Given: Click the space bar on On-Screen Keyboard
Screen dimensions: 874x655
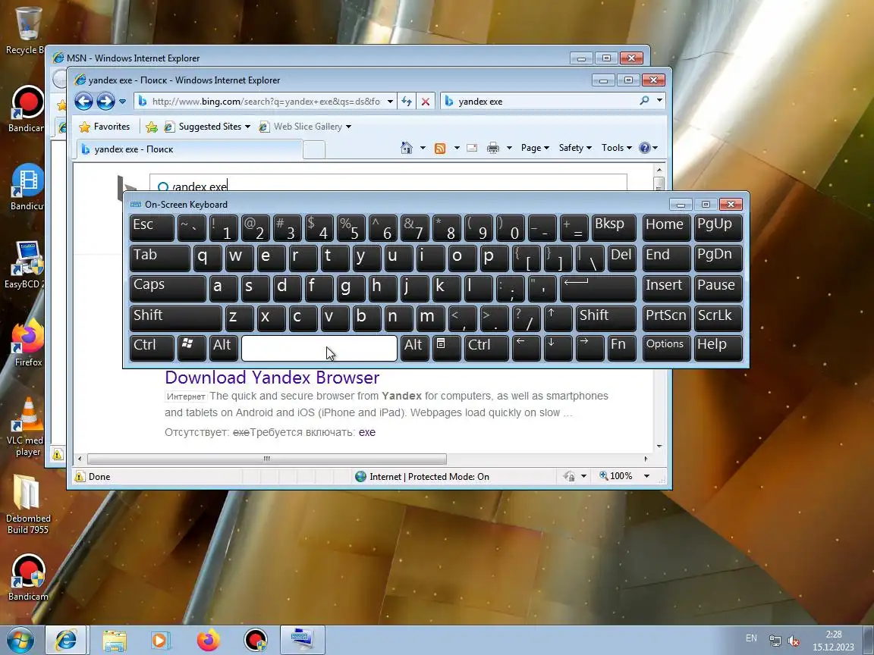Looking at the screenshot, I should [319, 348].
